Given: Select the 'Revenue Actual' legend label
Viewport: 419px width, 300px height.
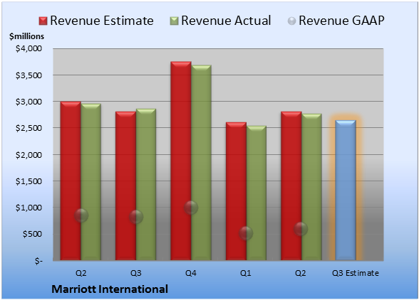Looking at the screenshot, I should (x=226, y=21).
